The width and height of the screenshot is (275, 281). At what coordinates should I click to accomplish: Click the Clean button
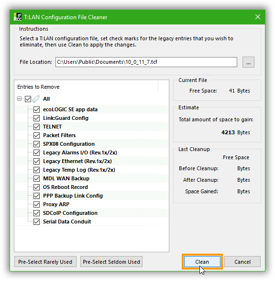[202, 262]
